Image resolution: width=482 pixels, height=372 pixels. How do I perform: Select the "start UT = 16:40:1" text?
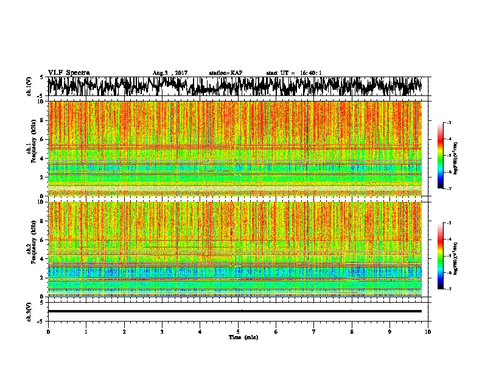294,73
